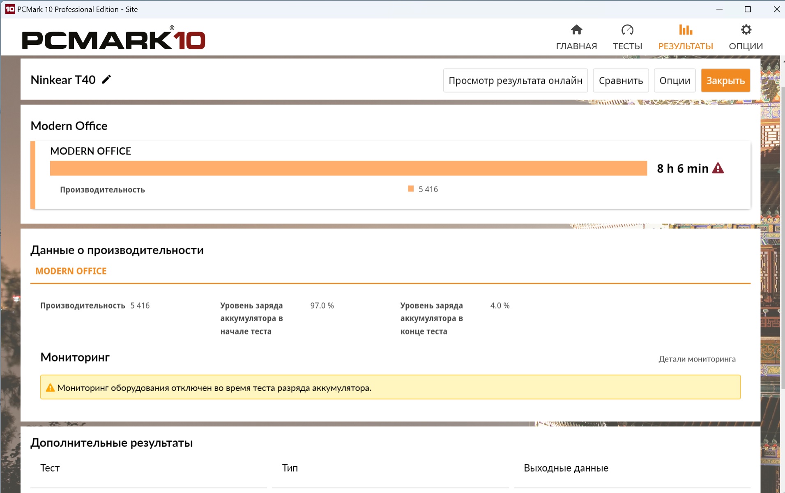Open the Опции button in the result header

click(675, 81)
